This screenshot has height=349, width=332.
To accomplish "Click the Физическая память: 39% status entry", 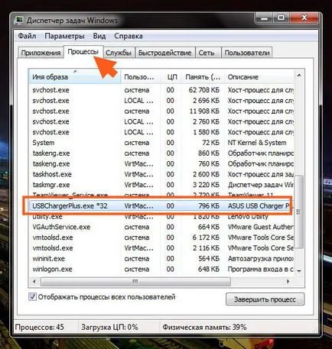I will click(204, 327).
